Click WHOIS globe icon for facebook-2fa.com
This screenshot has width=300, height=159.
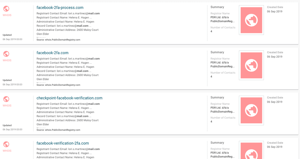click(x=6, y=54)
